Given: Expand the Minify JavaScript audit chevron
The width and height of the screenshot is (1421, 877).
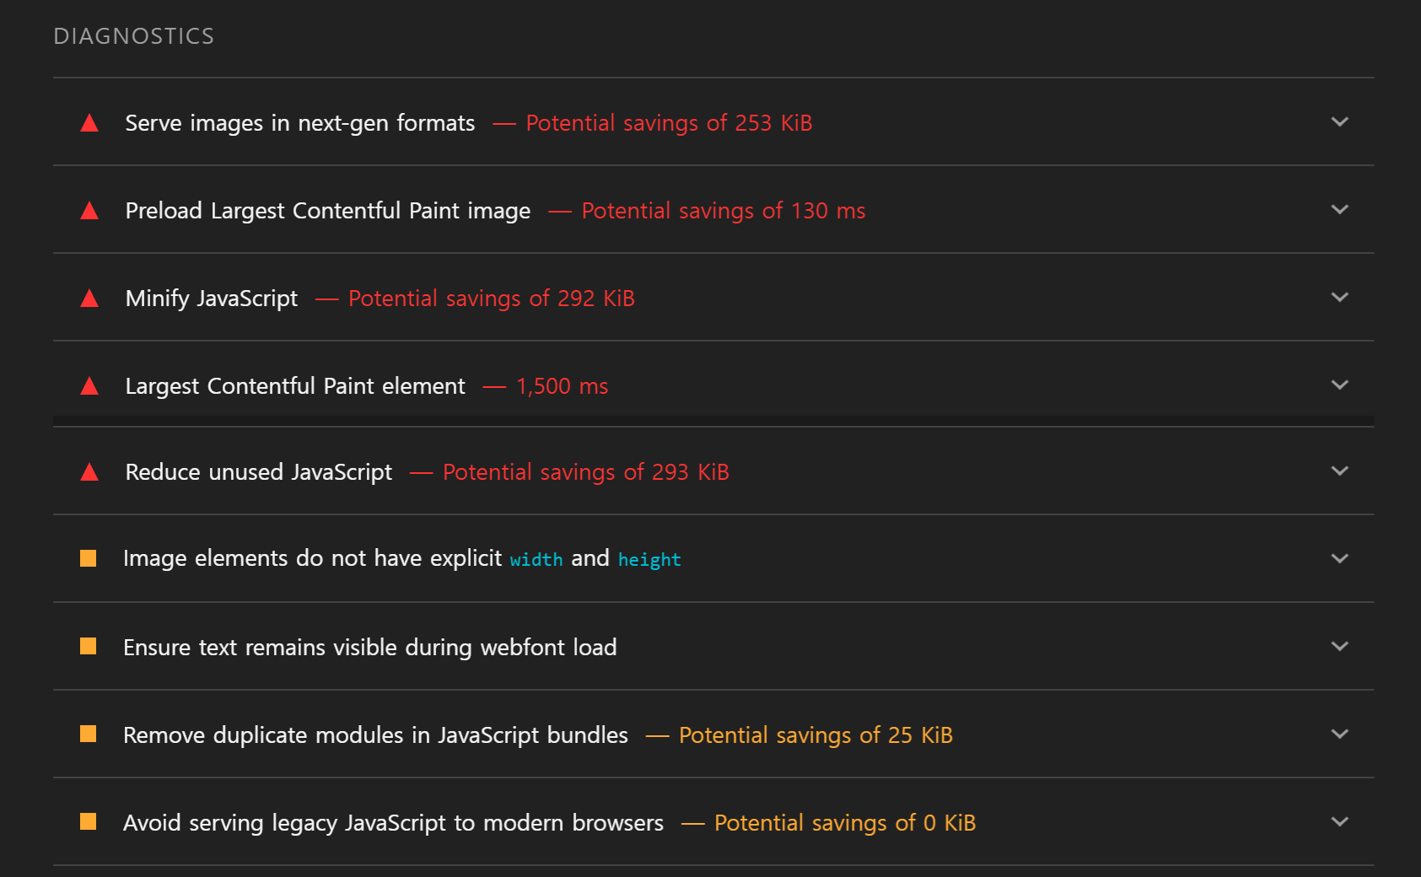Looking at the screenshot, I should coord(1339,298).
